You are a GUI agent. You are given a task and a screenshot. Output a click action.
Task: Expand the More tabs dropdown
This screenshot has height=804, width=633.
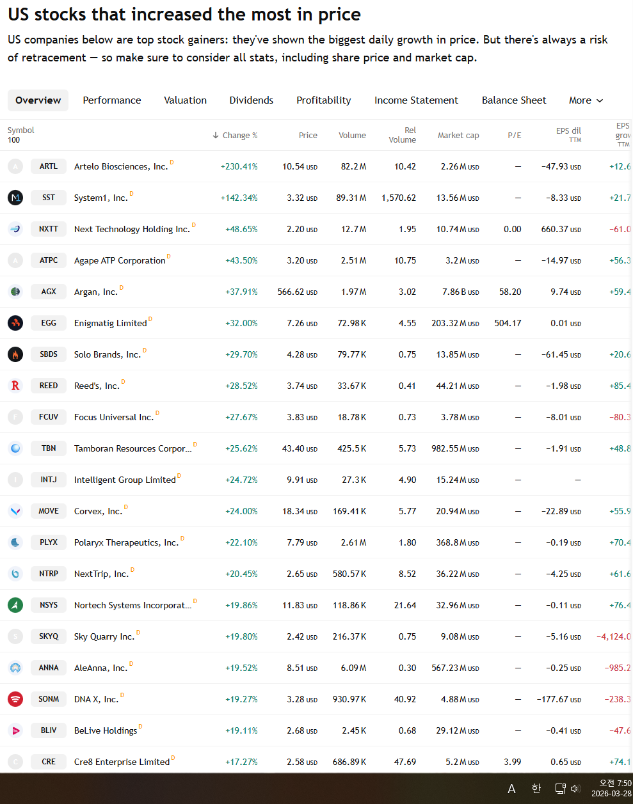[x=586, y=100]
